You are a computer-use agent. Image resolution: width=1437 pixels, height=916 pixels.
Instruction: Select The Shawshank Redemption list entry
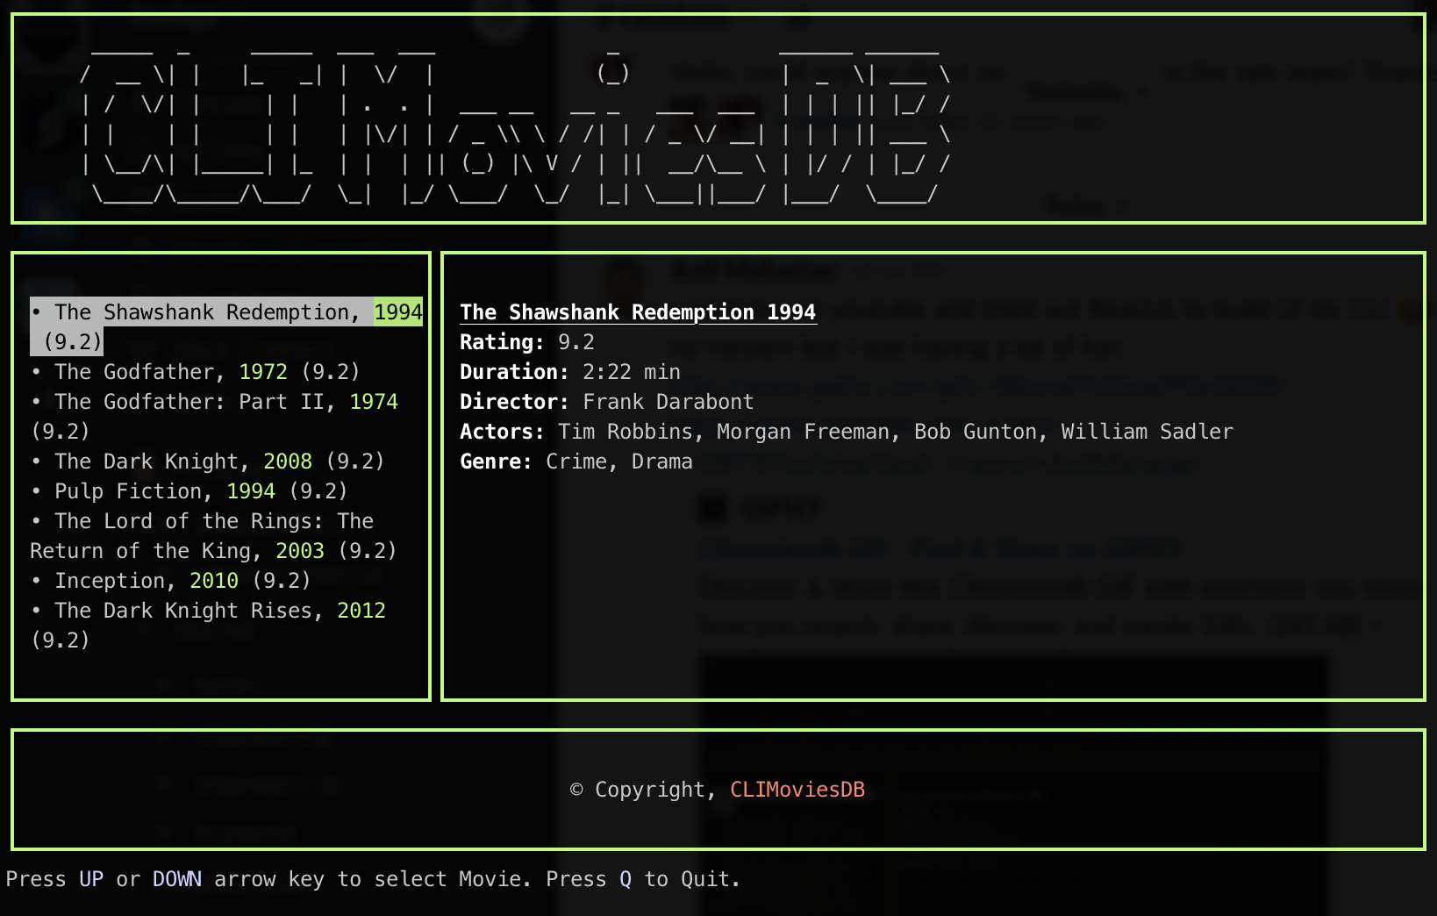click(x=226, y=326)
